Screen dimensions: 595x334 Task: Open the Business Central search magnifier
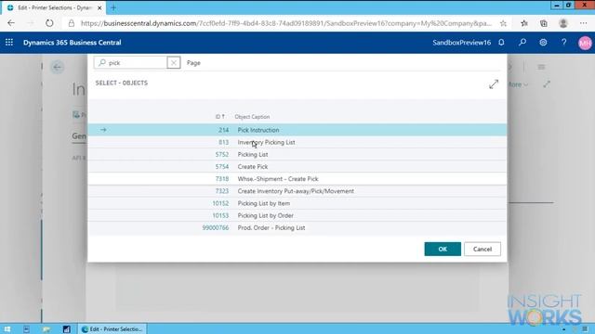pos(522,43)
